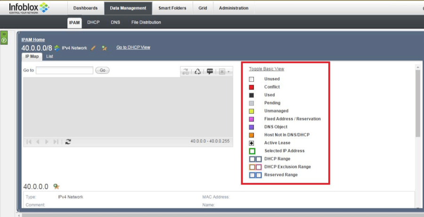Screen dimensions: 424x217
Task: Click the Infoblox logo
Action: click(29, 8)
